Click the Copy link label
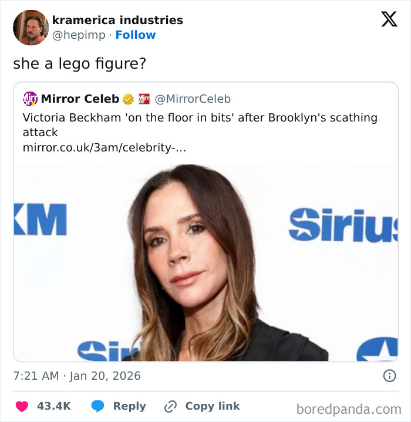 point(213,406)
